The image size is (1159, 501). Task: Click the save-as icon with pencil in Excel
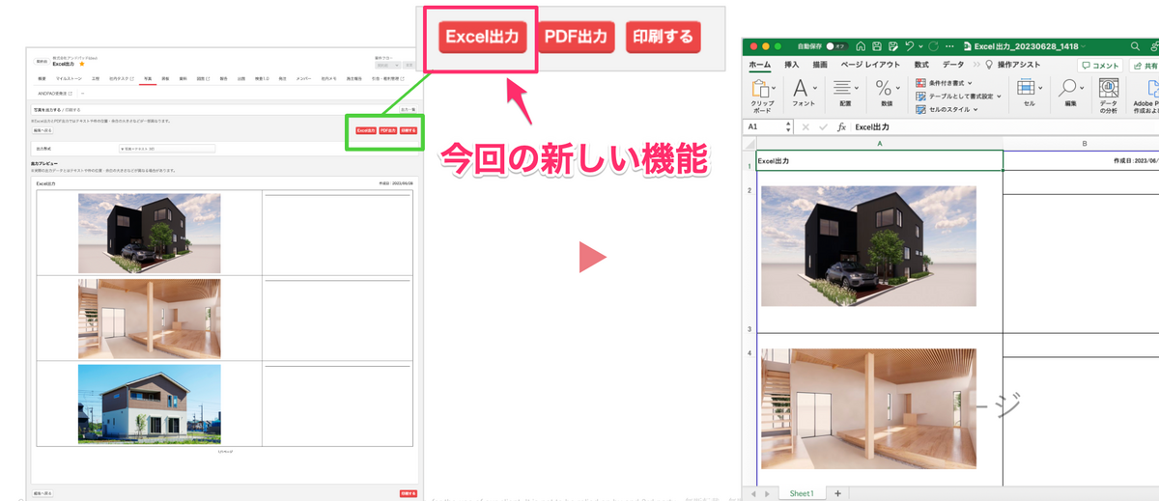(892, 46)
